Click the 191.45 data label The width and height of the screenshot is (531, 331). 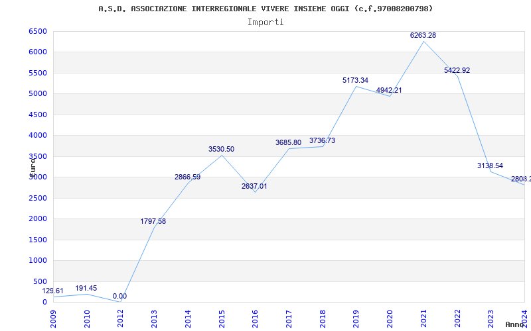click(86, 288)
